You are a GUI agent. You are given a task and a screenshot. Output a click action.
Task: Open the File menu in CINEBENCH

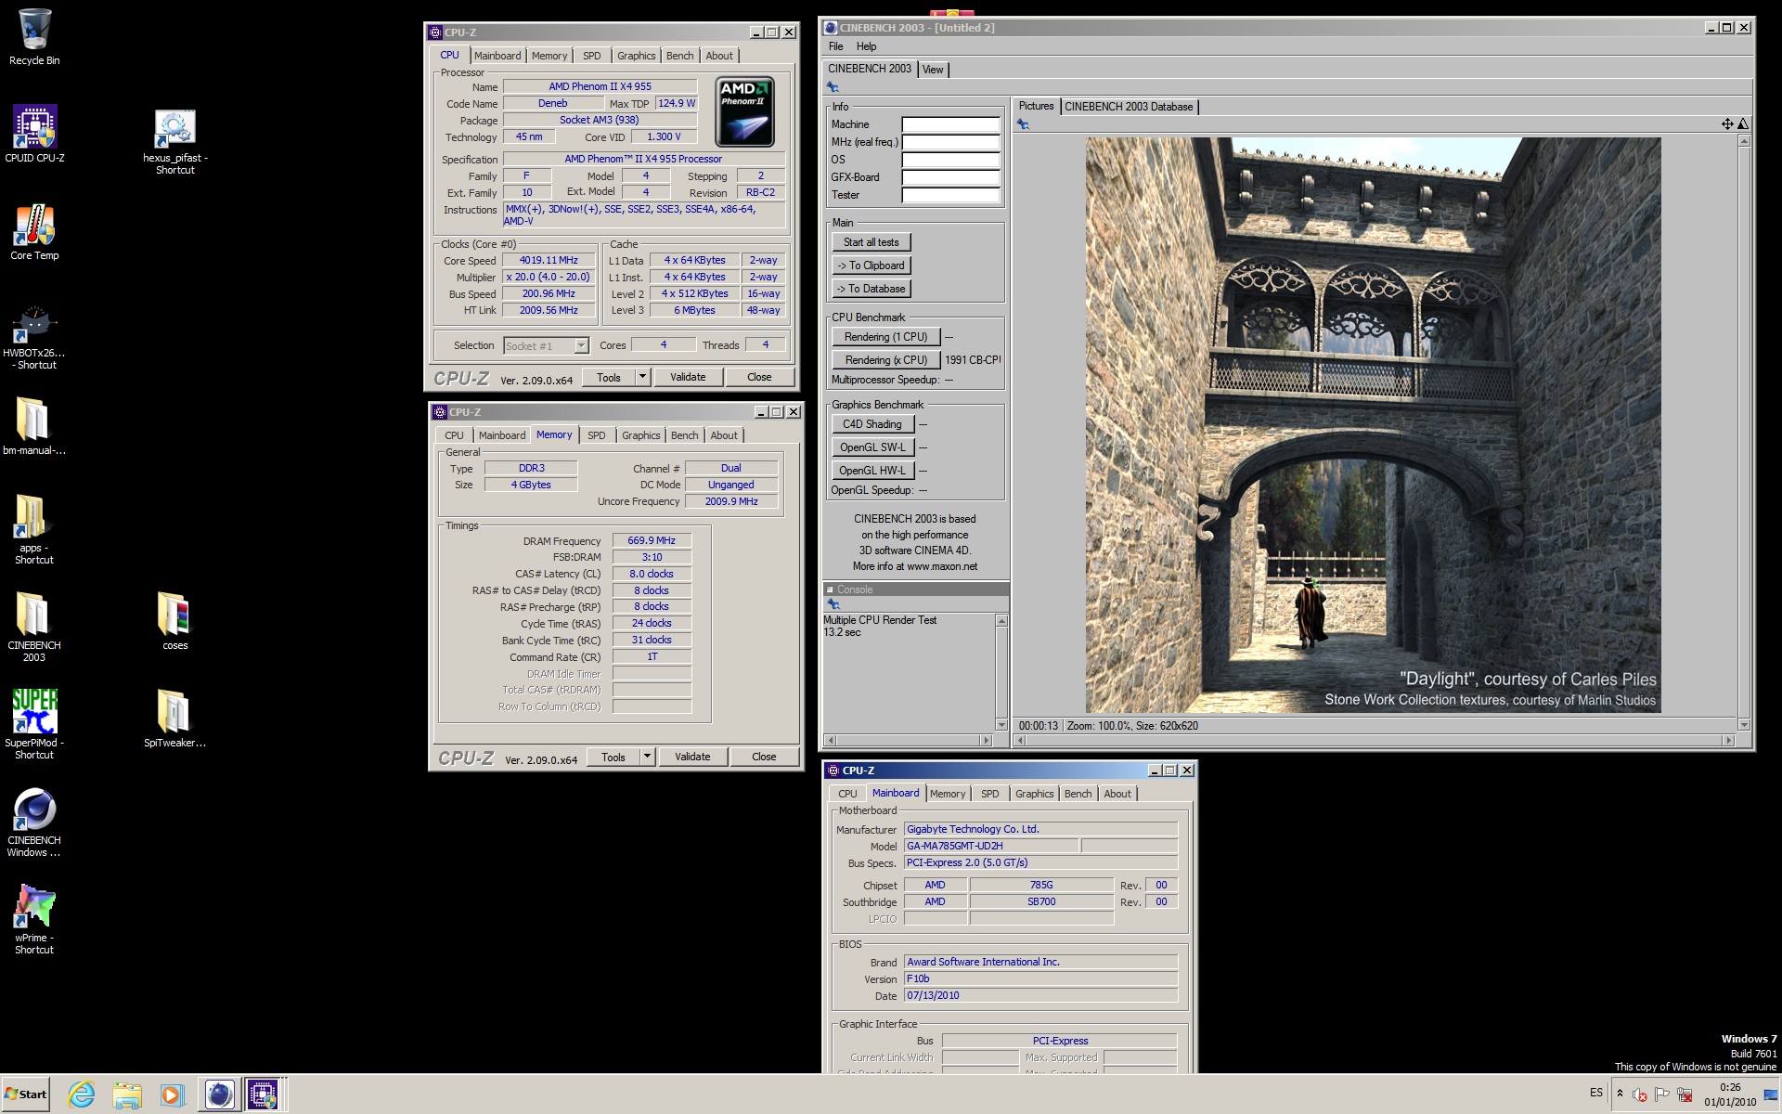point(835,46)
